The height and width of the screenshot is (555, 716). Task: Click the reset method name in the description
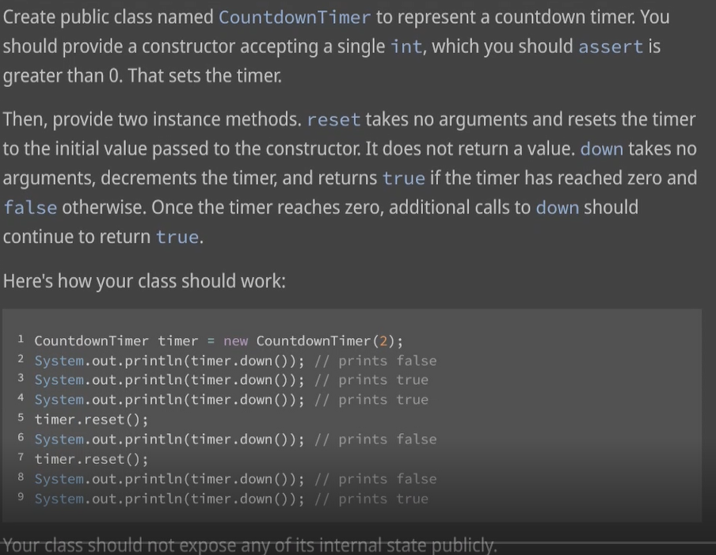pyautogui.click(x=333, y=120)
